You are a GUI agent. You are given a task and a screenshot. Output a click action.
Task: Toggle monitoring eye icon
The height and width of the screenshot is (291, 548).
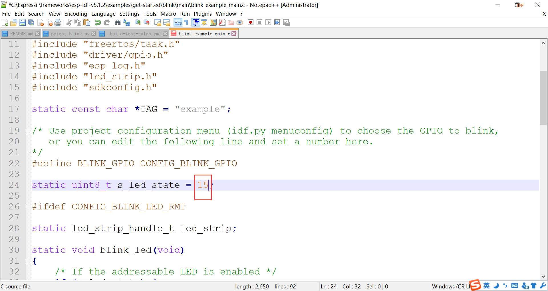(x=240, y=23)
